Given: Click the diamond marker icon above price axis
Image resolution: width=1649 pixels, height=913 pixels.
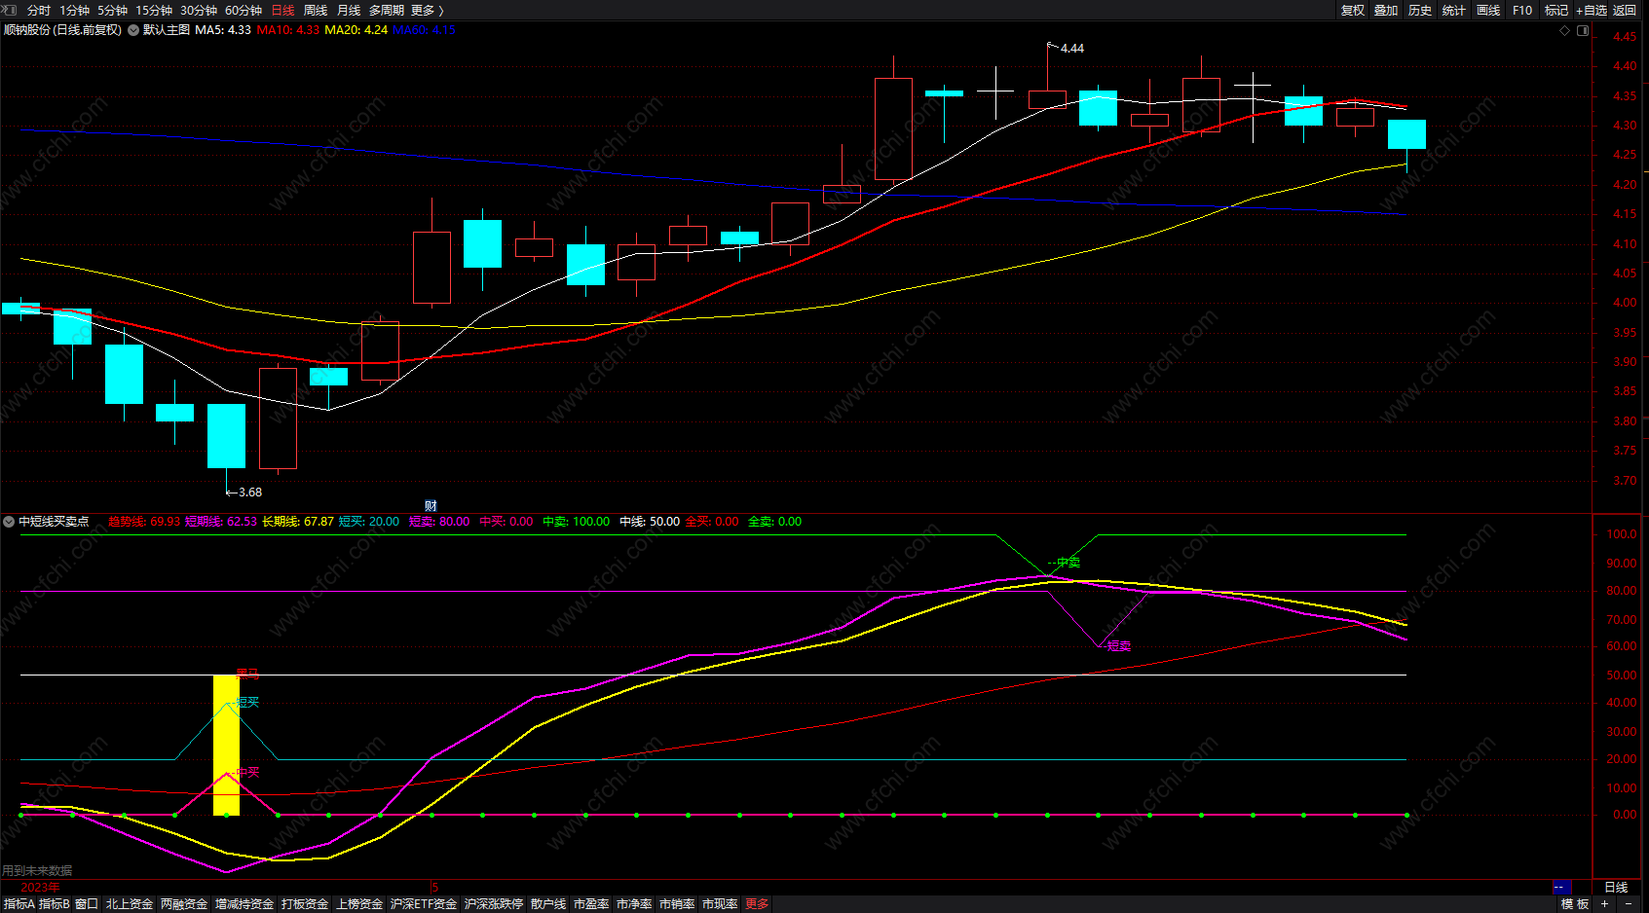Looking at the screenshot, I should coord(1565,30).
